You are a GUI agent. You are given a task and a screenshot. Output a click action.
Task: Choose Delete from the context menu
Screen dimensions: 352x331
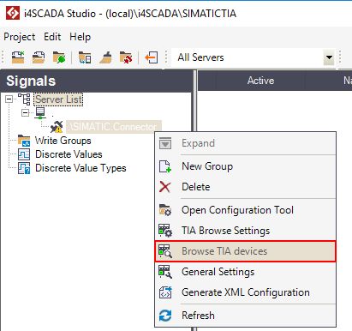[246, 187]
